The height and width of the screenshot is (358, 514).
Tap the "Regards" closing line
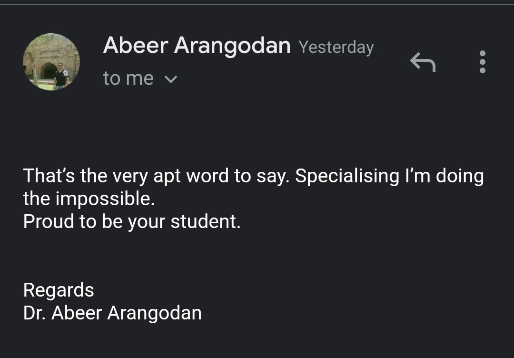(x=59, y=290)
